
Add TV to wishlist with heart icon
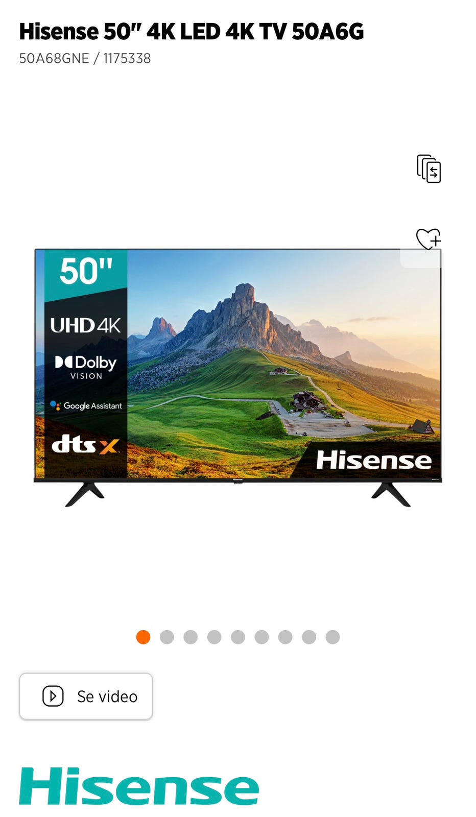[428, 239]
